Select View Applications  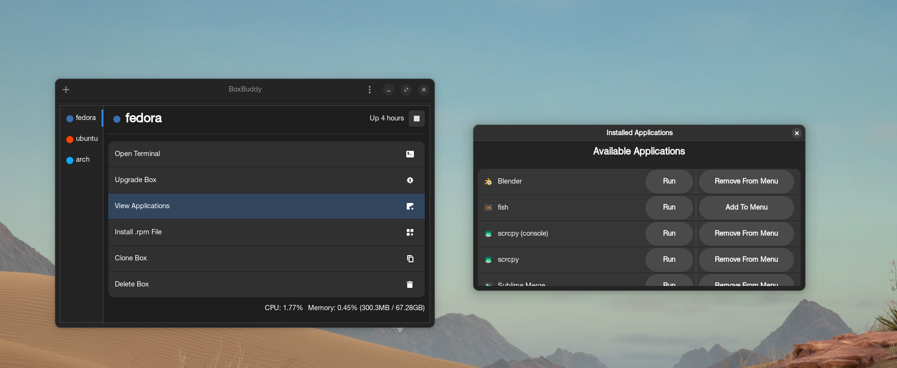coord(266,206)
